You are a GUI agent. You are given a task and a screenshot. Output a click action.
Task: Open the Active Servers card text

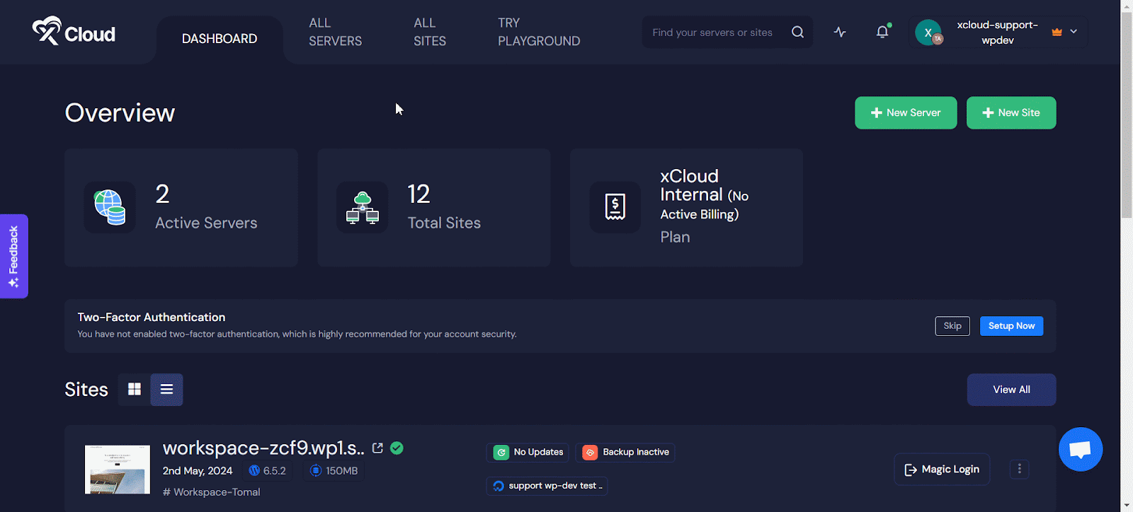[x=206, y=223]
